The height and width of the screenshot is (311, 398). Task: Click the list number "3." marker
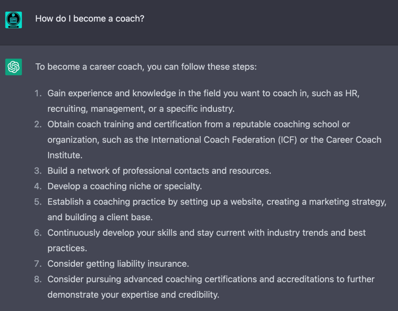pos(38,171)
